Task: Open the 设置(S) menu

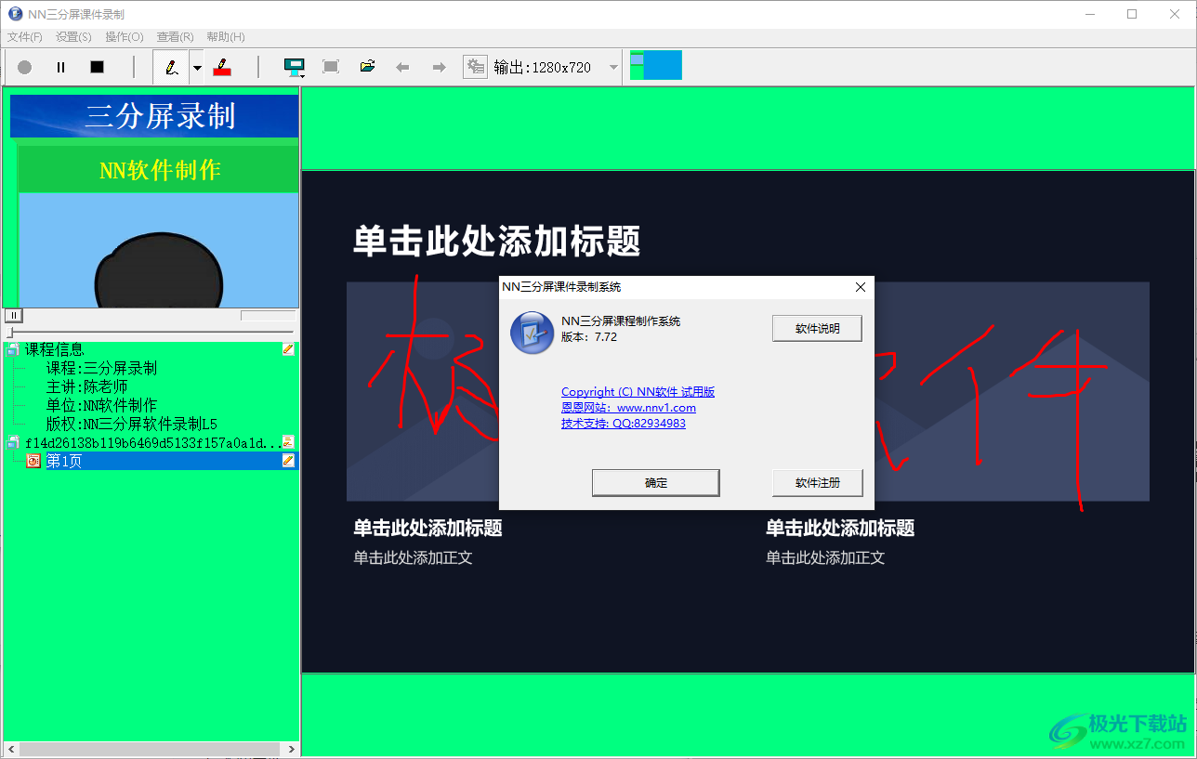Action: click(x=72, y=36)
